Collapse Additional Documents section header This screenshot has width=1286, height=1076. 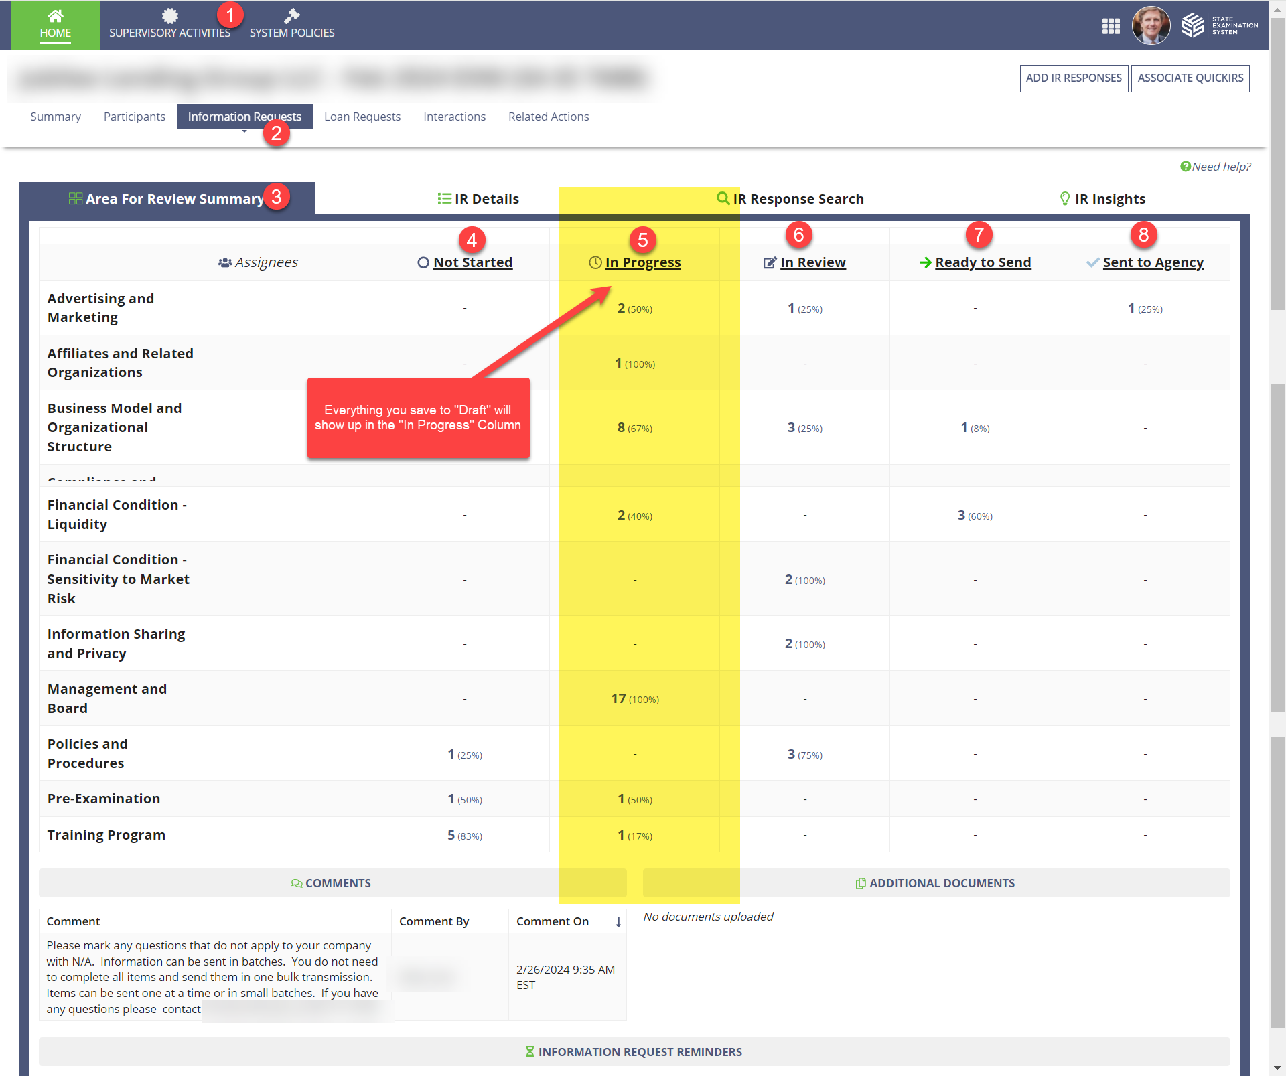click(x=936, y=883)
